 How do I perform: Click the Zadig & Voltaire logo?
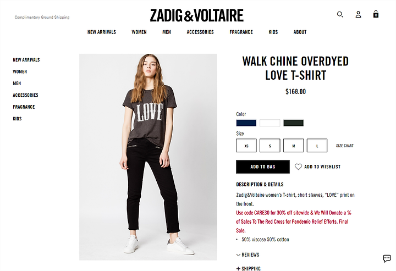197,15
